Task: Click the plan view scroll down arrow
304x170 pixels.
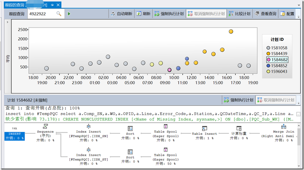Action: (x=299, y=166)
